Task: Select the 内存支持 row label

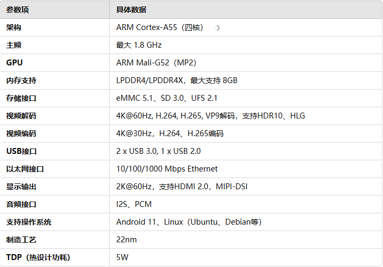Action: 22,80
